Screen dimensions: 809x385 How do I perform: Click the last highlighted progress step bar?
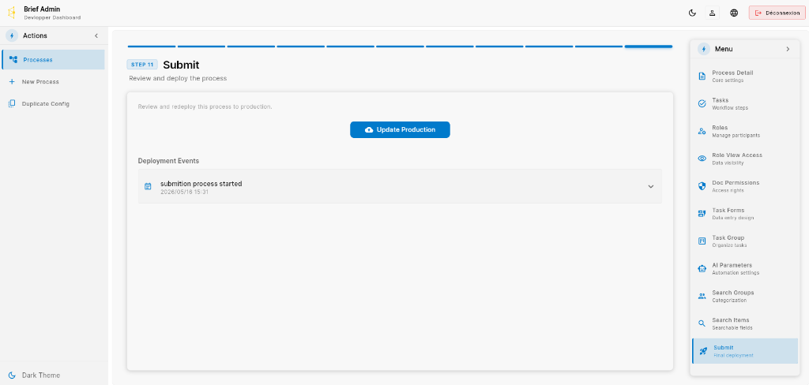coord(649,47)
